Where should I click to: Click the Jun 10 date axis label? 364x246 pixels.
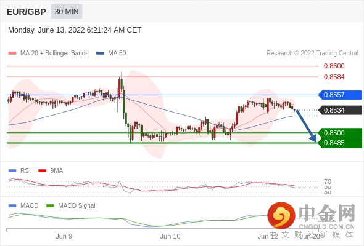pyautogui.click(x=170, y=236)
